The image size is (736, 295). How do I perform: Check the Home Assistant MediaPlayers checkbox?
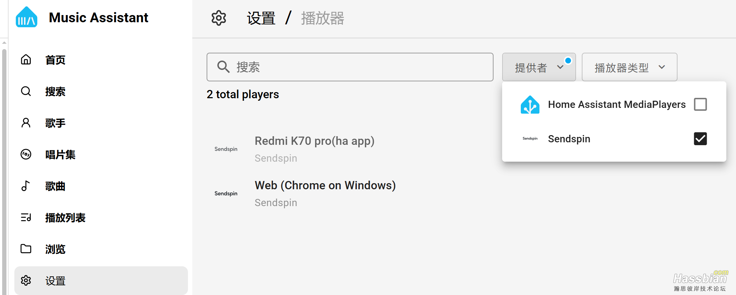[700, 104]
